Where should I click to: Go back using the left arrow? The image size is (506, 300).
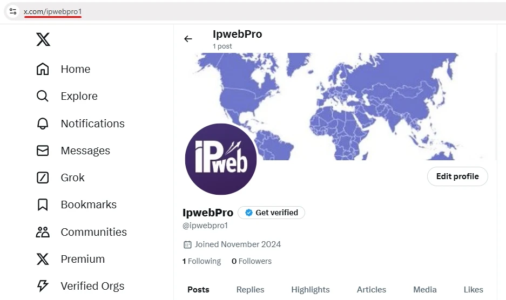(188, 39)
